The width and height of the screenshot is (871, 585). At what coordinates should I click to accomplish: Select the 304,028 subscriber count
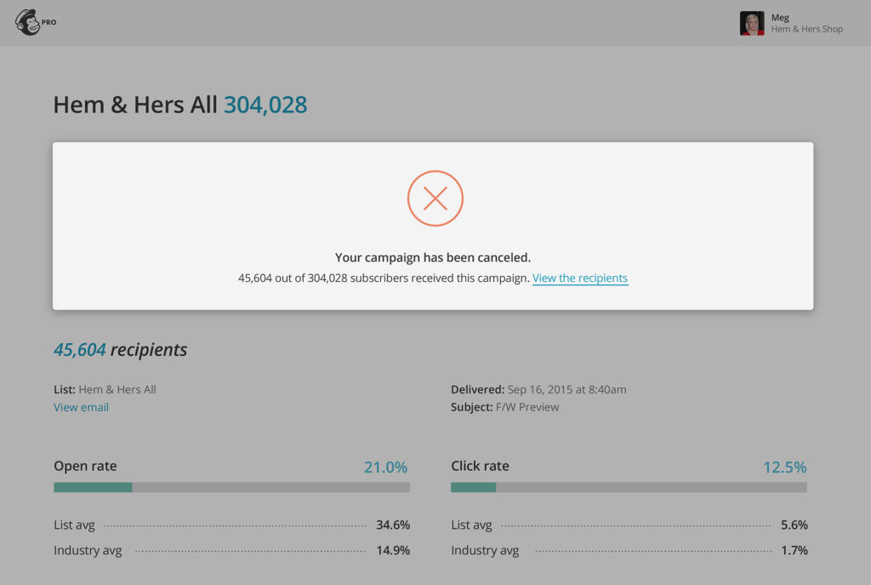coord(265,104)
